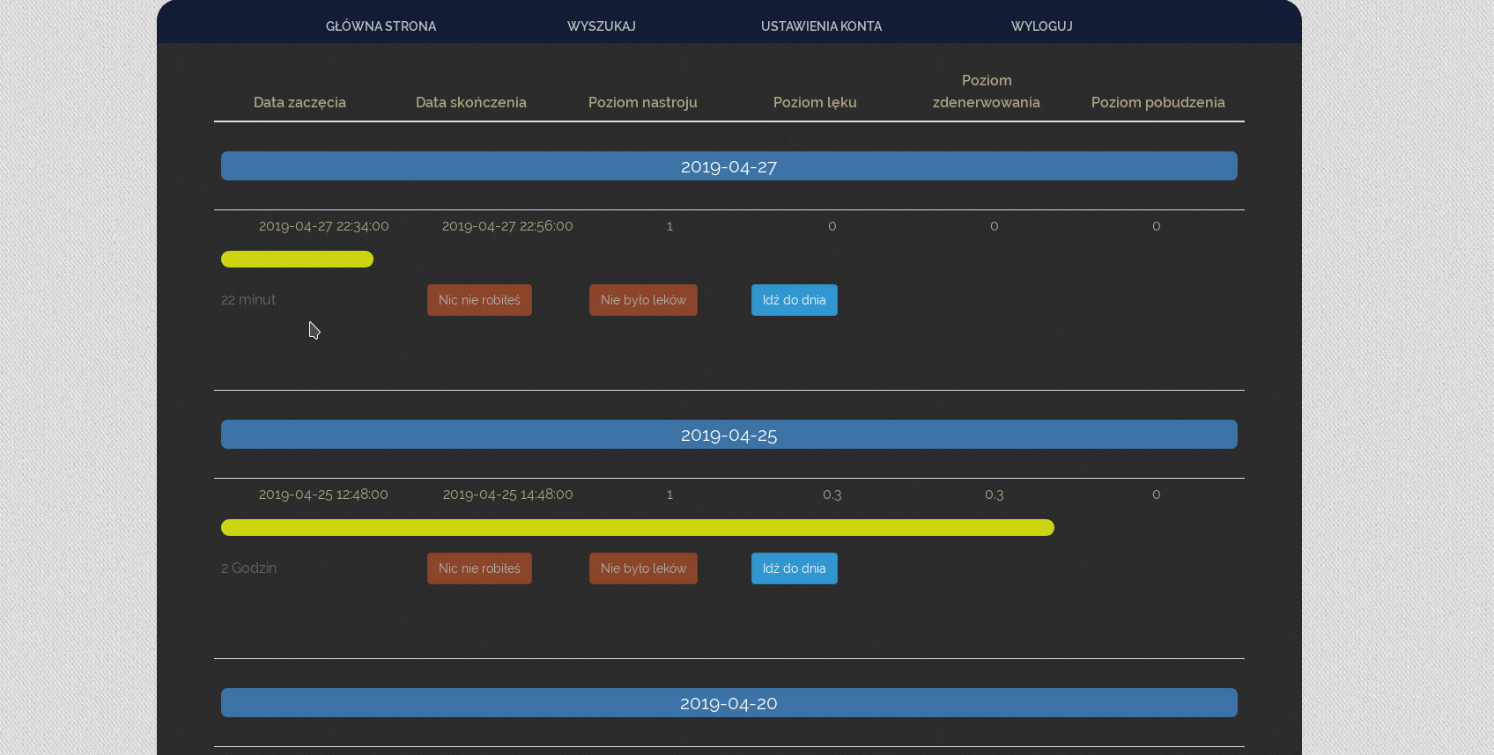Screen dimensions: 1494x755
Task: Click the Poziom nastroju column header
Action: (x=642, y=102)
